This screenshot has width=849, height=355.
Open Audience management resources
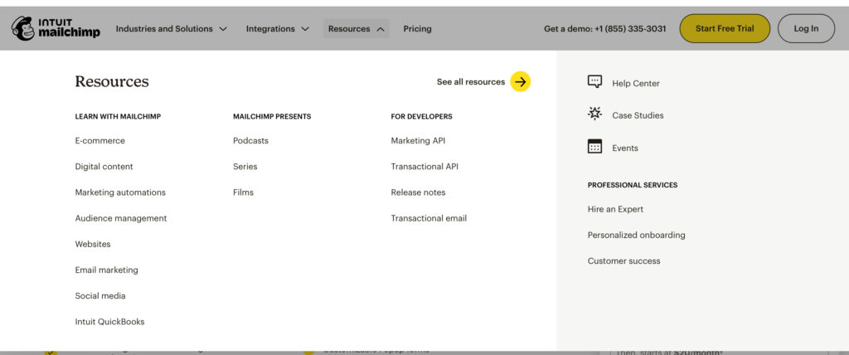click(121, 218)
